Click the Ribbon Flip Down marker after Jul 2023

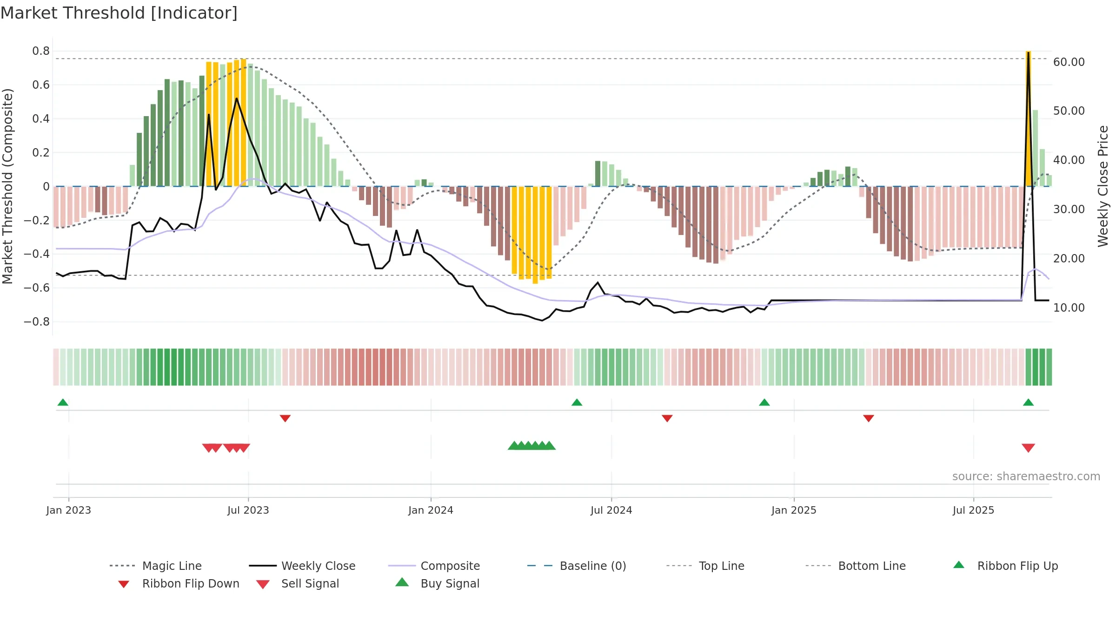285,418
